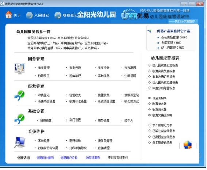The image size is (207, 170).
Task: Open 部门设置
Action: [75, 120]
